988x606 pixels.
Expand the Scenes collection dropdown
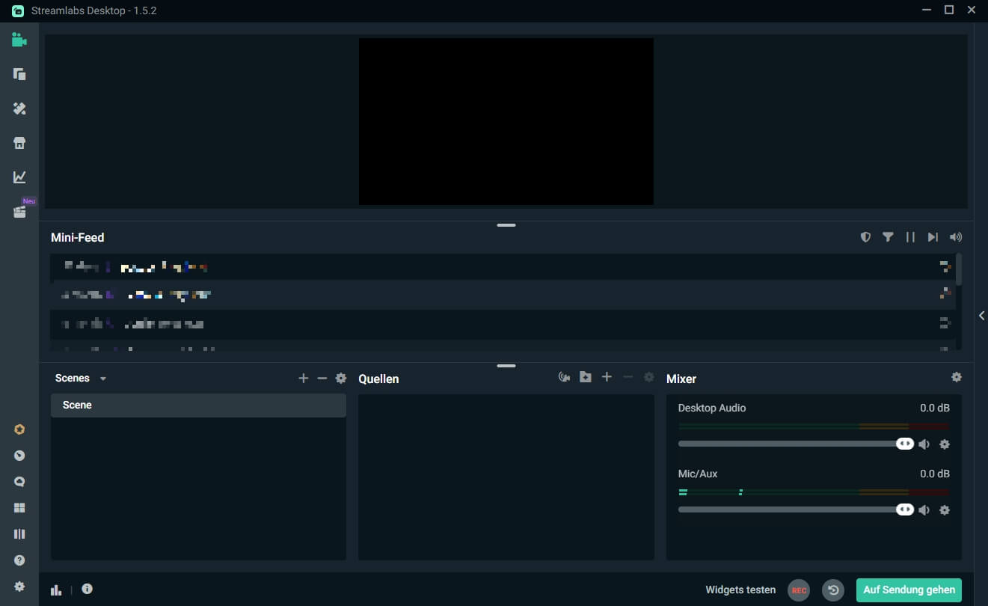[x=103, y=379]
